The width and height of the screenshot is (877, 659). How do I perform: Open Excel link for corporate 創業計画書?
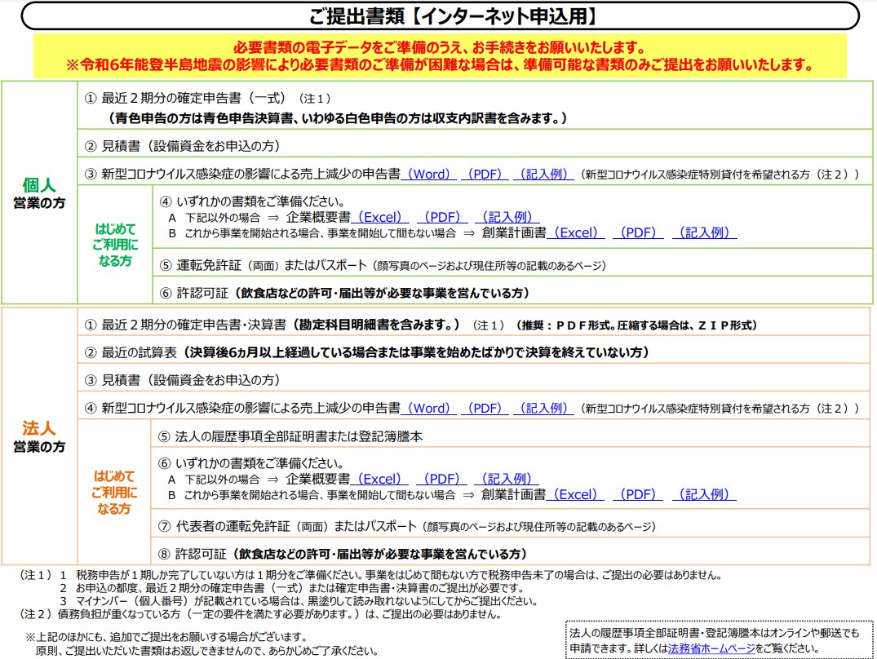[575, 495]
